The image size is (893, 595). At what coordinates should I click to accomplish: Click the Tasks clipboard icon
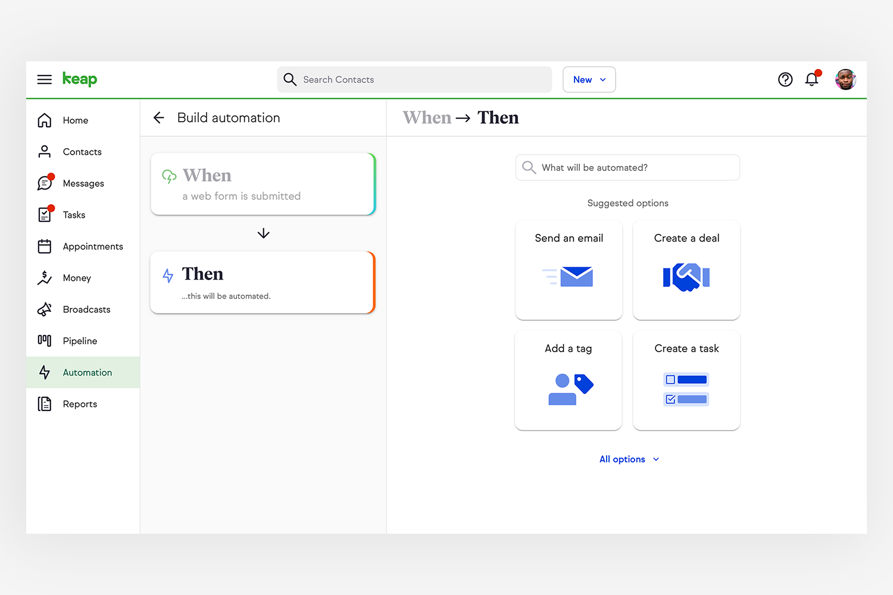pyautogui.click(x=45, y=214)
